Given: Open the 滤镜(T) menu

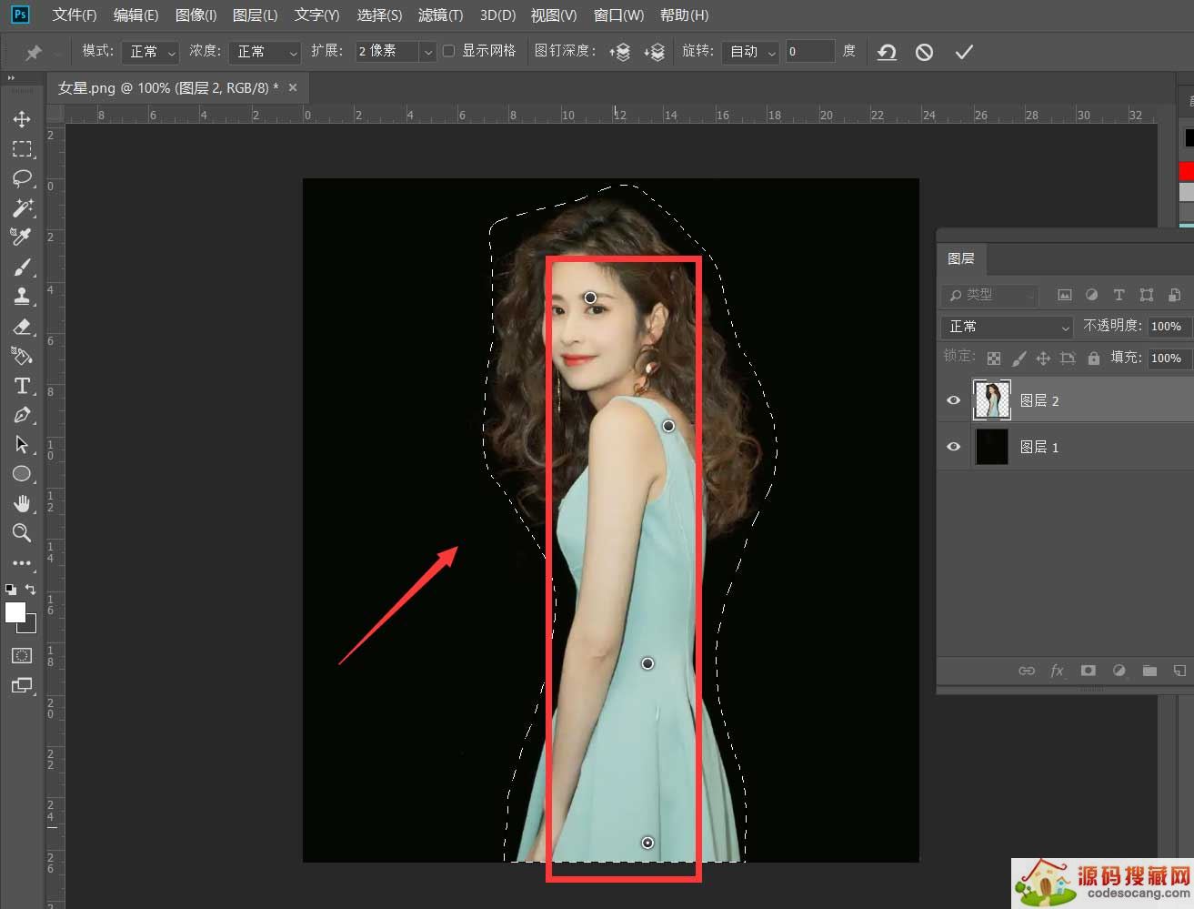Looking at the screenshot, I should (x=440, y=15).
